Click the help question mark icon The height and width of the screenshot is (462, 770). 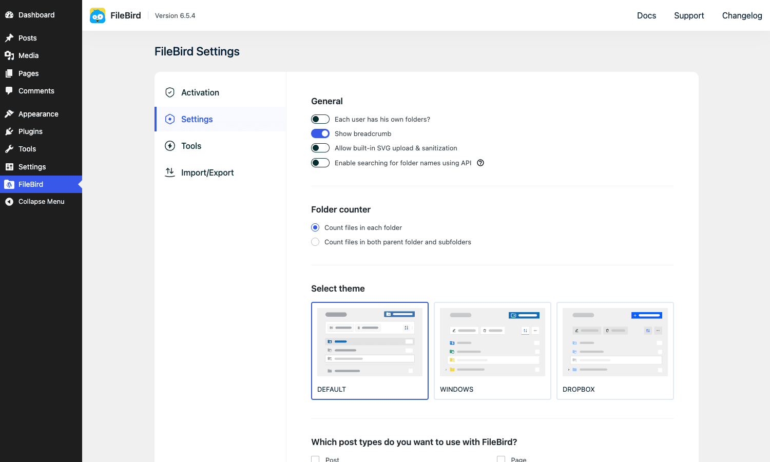(x=480, y=163)
